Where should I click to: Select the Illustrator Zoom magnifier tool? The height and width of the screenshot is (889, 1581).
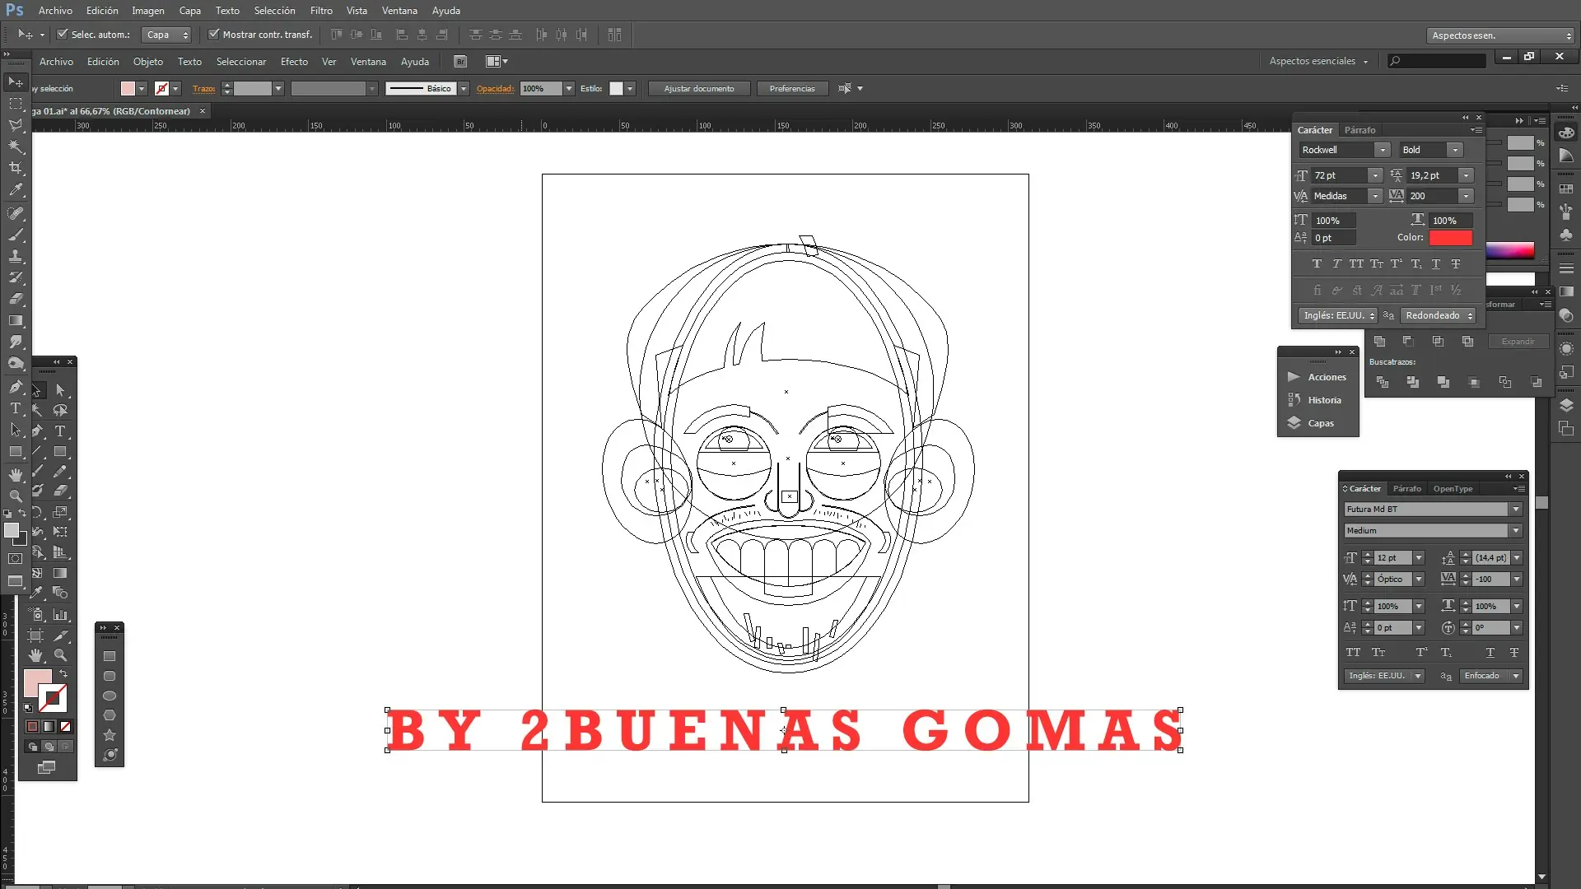[60, 655]
